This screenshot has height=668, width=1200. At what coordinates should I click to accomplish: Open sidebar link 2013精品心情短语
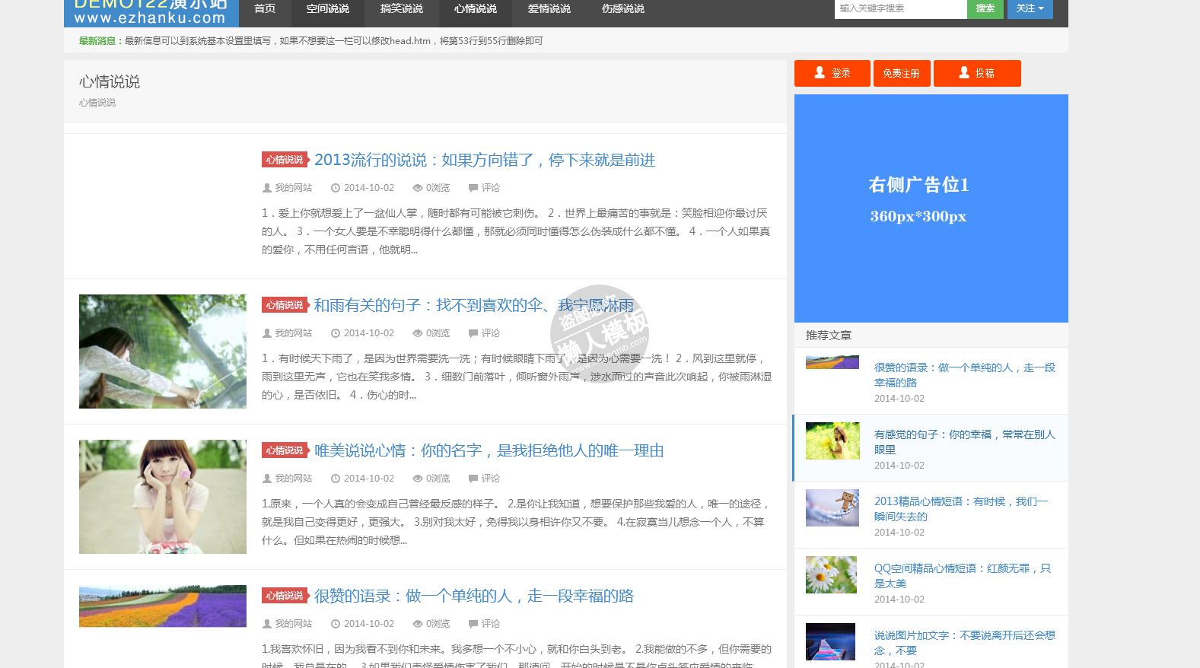[961, 509]
